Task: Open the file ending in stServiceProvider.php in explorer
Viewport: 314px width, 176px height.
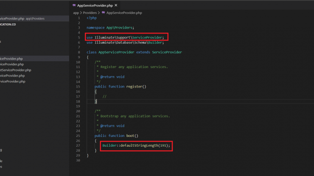Action: click(34, 70)
